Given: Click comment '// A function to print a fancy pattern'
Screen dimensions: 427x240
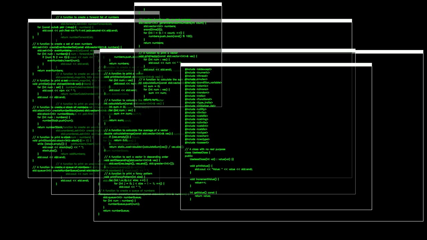Looking at the screenshot, I should 128,174.
